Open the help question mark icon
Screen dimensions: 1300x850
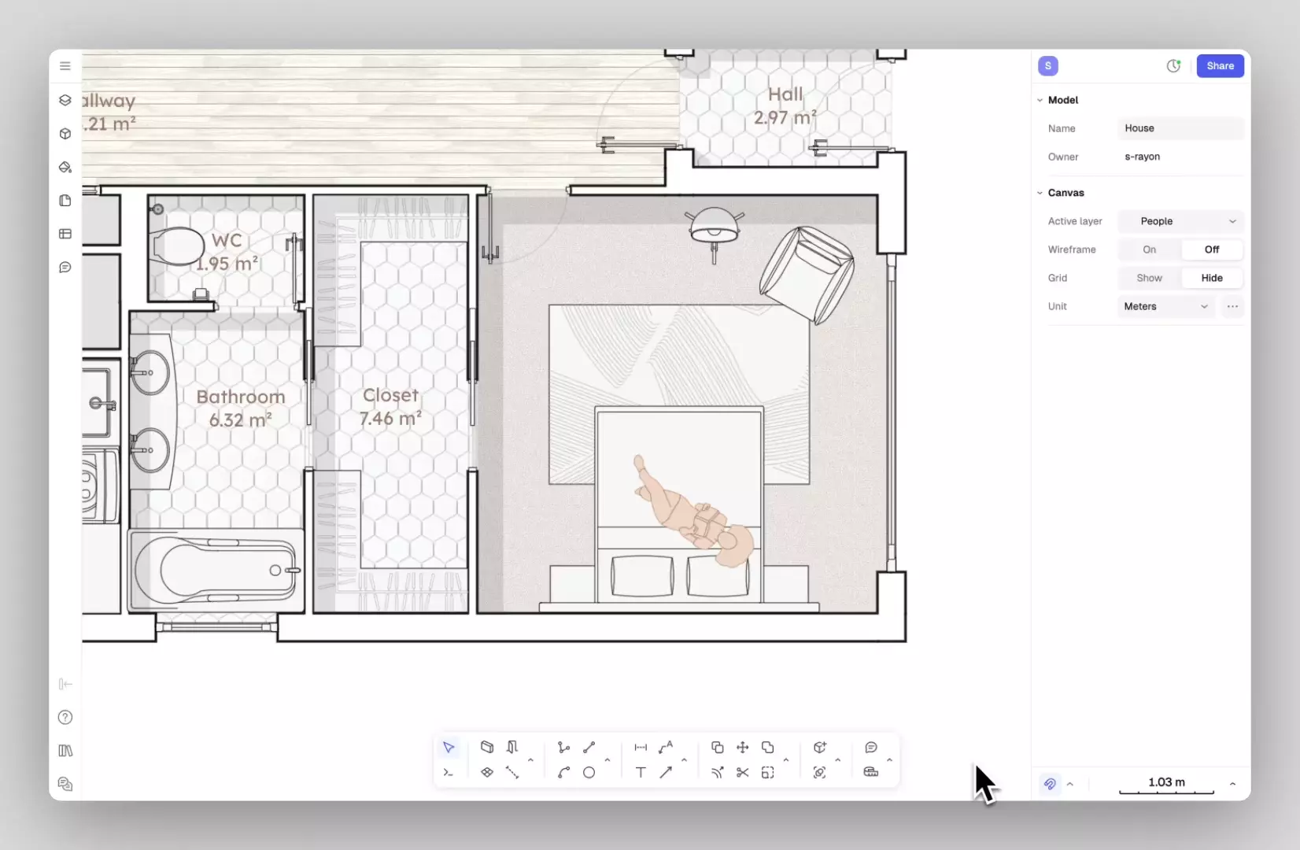point(65,717)
